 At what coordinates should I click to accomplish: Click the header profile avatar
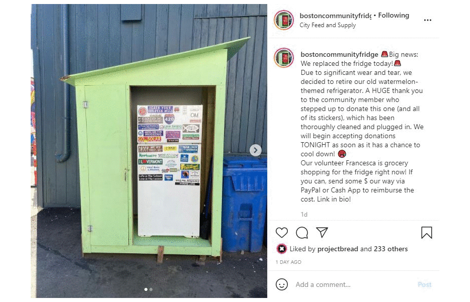tap(283, 20)
